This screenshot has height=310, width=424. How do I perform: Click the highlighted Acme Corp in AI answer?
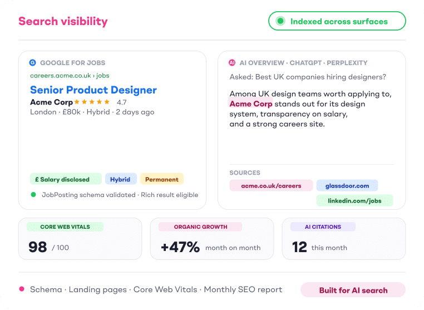coord(250,104)
